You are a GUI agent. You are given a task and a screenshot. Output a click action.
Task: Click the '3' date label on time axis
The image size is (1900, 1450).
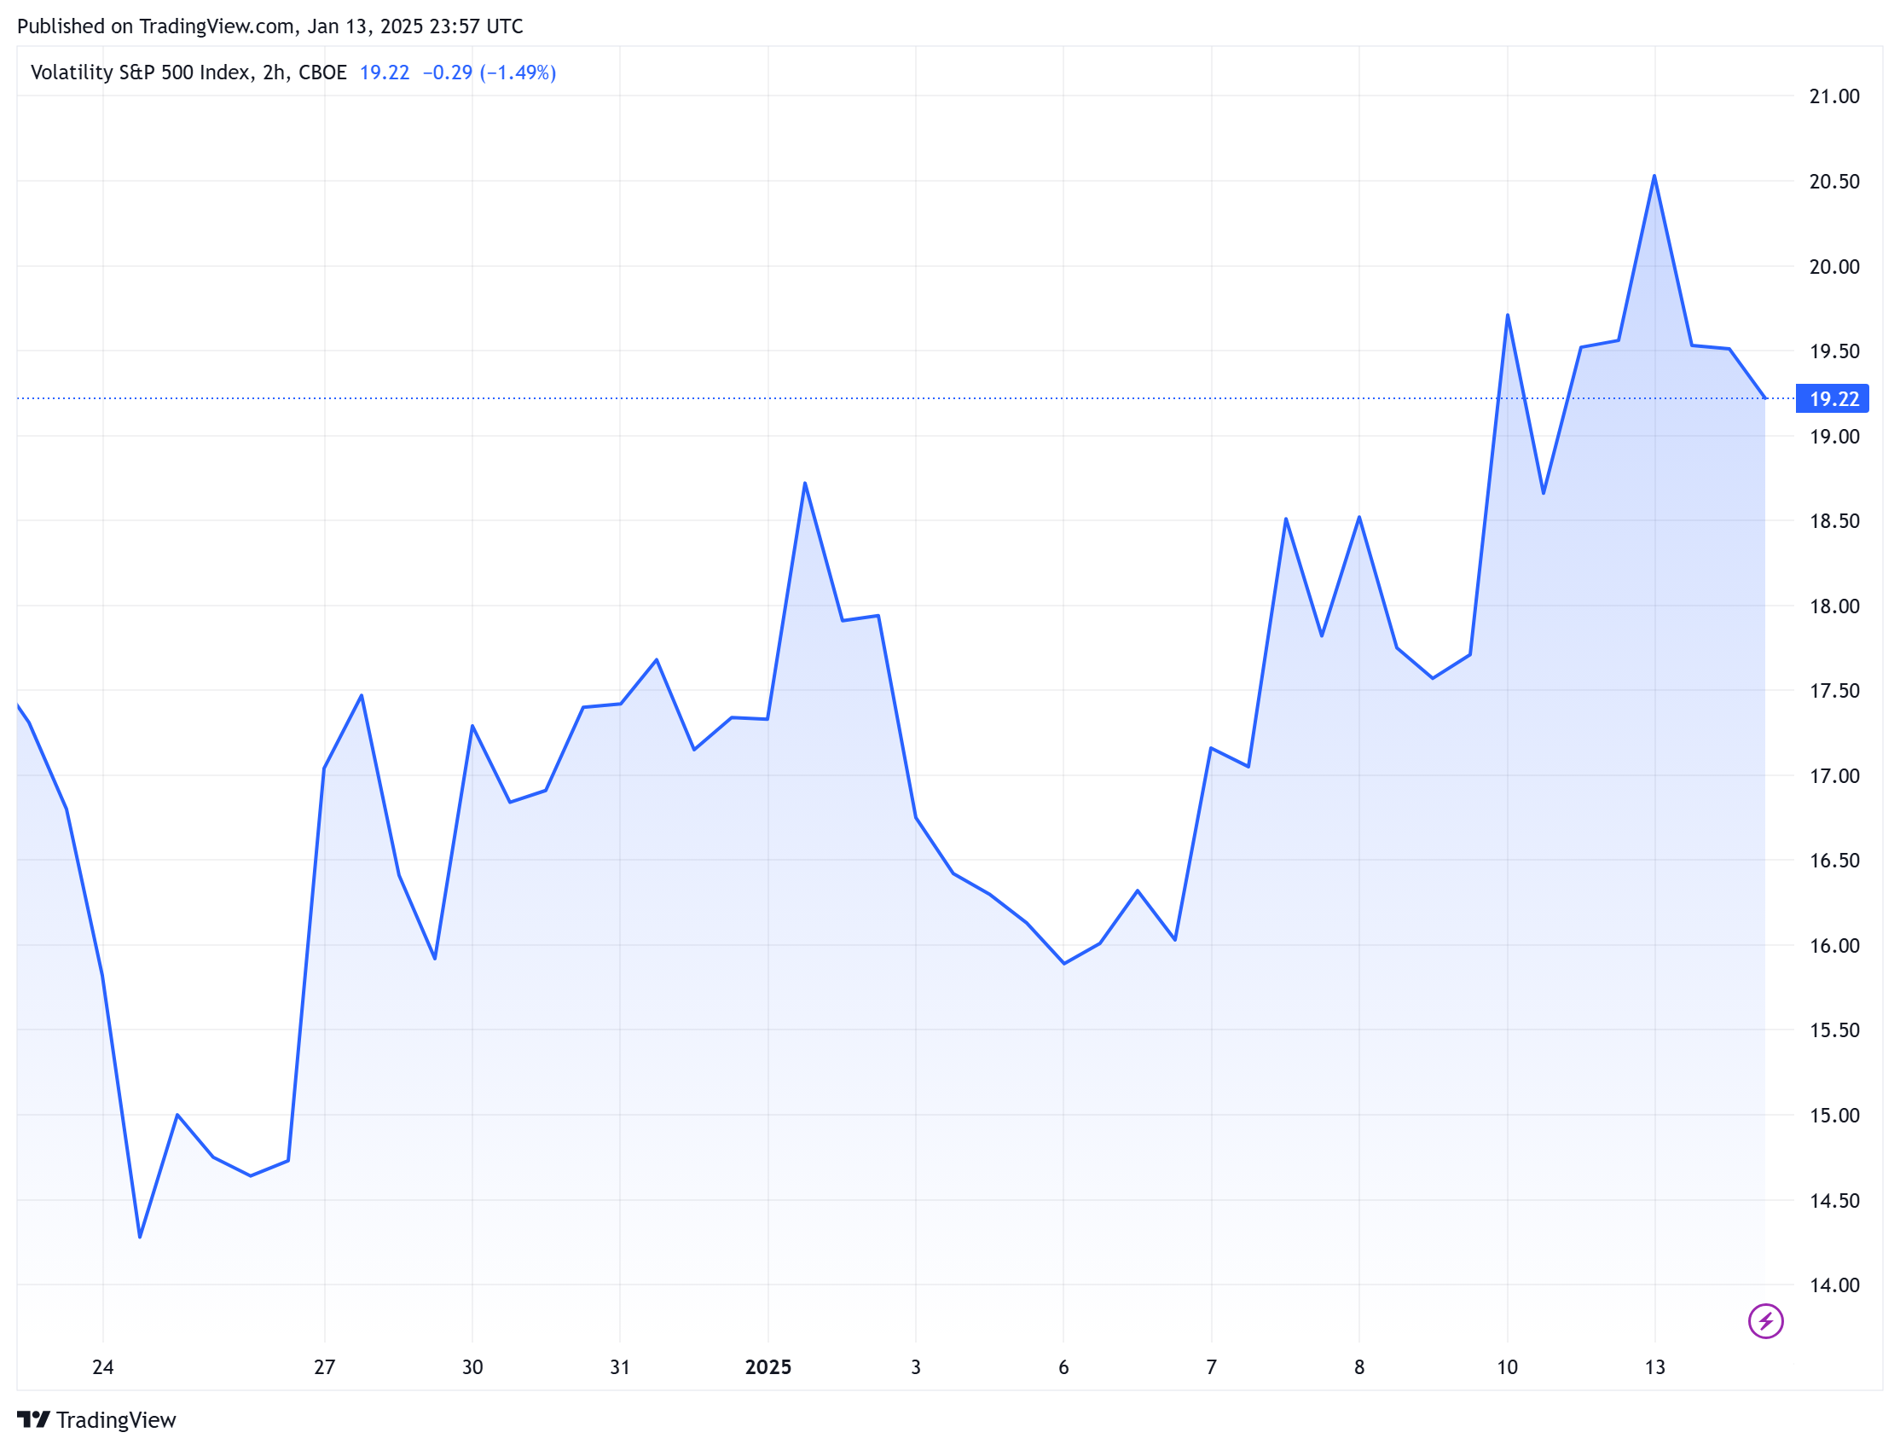point(916,1368)
